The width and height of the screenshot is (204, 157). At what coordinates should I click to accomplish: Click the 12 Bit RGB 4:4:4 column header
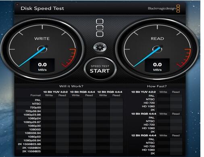tap(110, 92)
